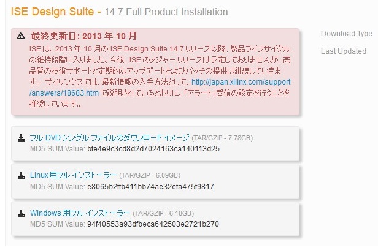This screenshot has width=378, height=250.
Task: Click the ISE Design Suite heading
Action: click(x=52, y=12)
